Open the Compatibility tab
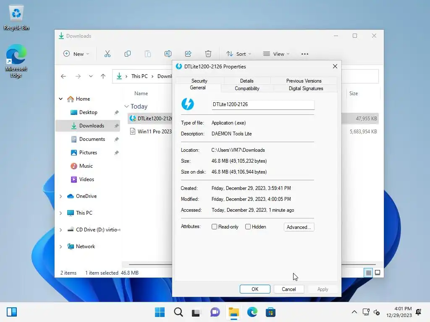 pyautogui.click(x=247, y=88)
